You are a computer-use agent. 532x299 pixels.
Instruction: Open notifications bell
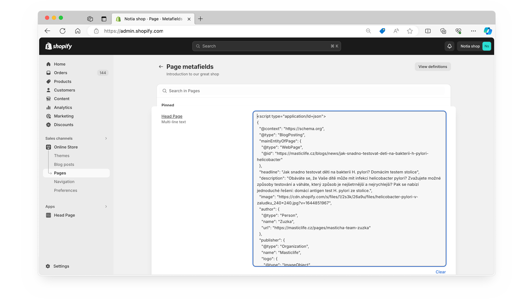(x=449, y=46)
